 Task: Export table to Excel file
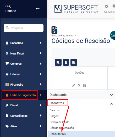(66, 62)
